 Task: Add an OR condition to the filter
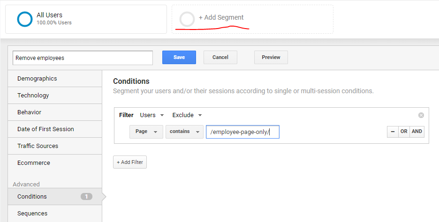pos(404,132)
